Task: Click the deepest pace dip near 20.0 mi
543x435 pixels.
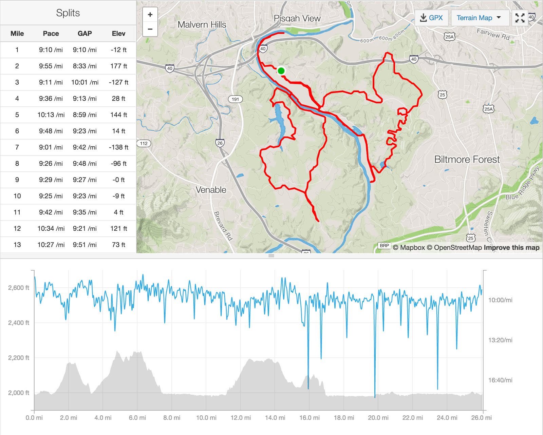Action: 375,396
